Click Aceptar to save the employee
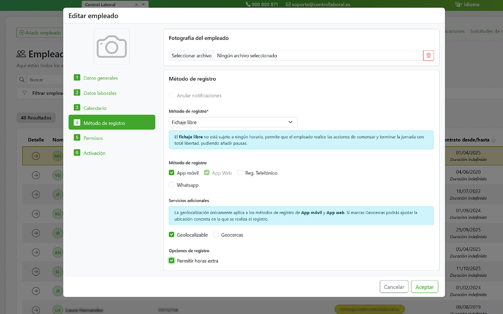The height and width of the screenshot is (314, 503). [x=424, y=286]
